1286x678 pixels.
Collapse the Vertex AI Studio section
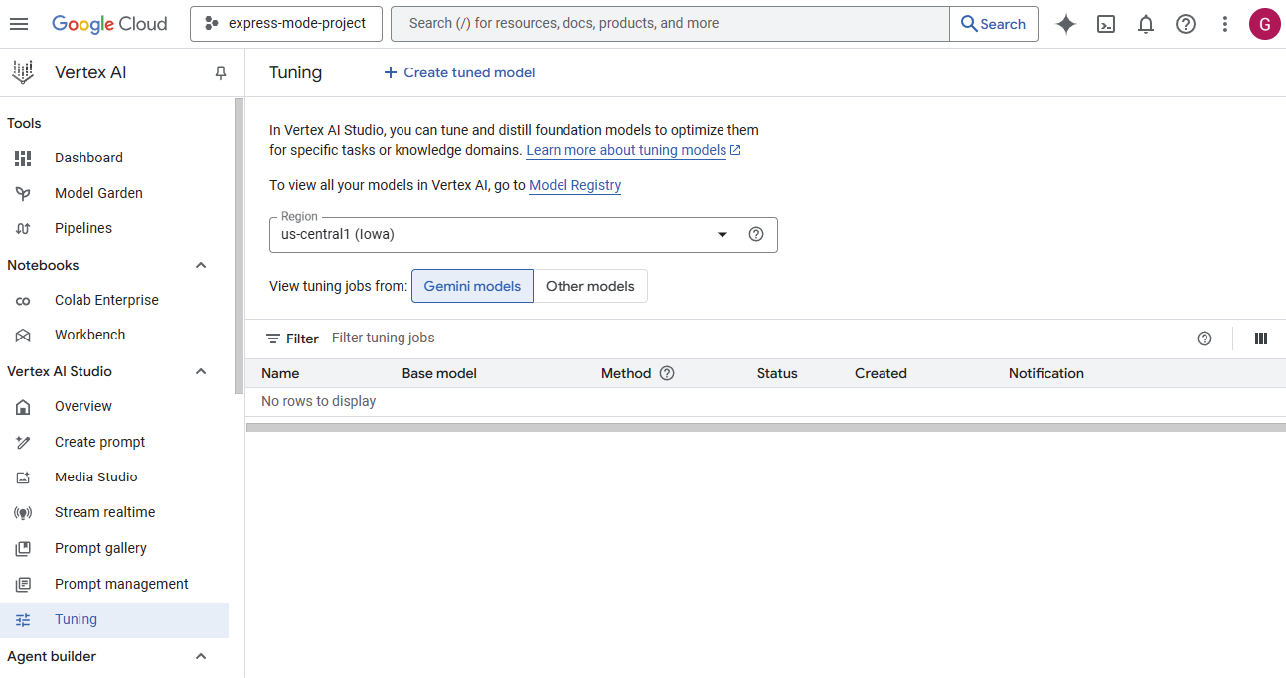pos(201,371)
